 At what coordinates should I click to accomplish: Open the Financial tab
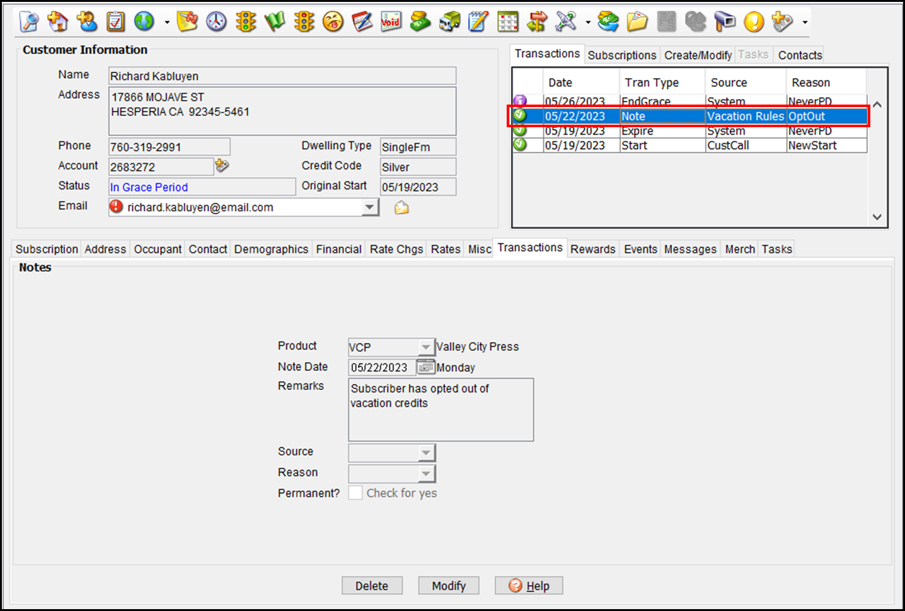pyautogui.click(x=338, y=249)
